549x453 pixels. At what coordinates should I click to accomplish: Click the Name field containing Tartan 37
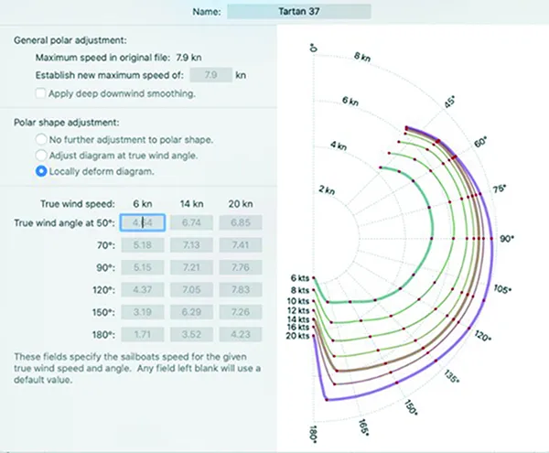(299, 12)
